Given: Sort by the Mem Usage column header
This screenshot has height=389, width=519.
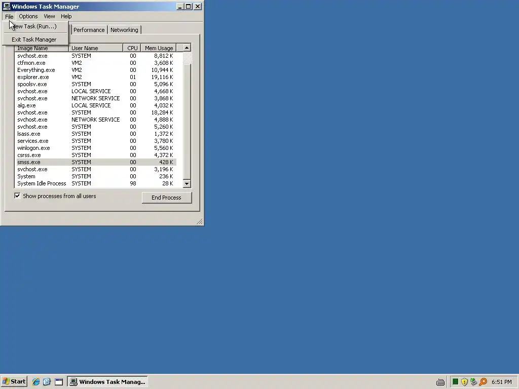Looking at the screenshot, I should 159,48.
